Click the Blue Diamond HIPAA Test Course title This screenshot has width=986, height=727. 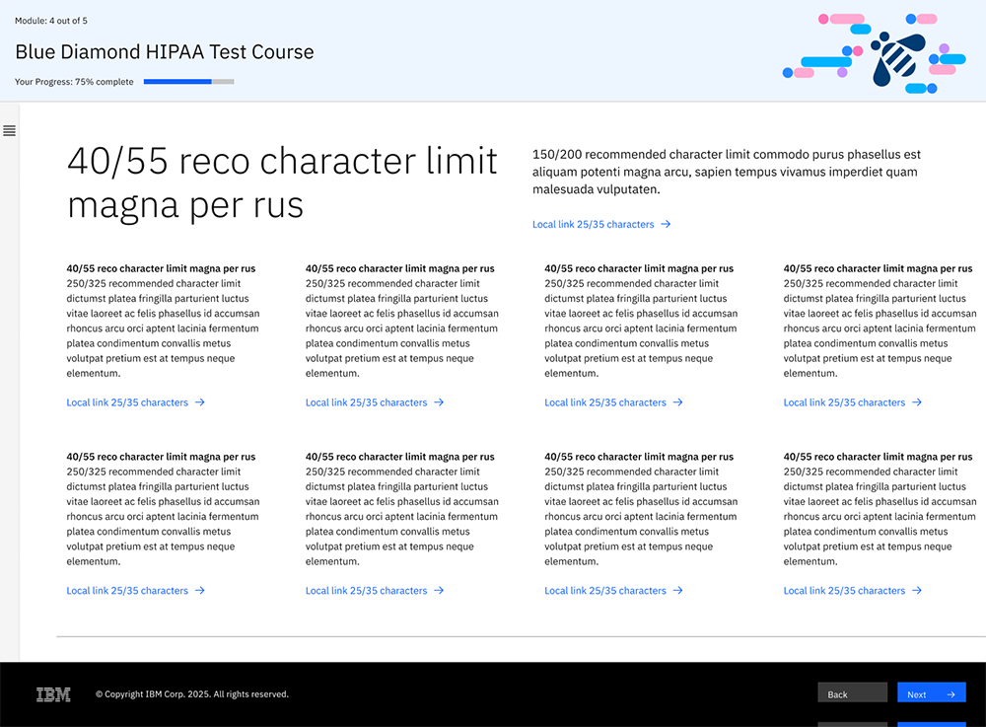pos(165,52)
